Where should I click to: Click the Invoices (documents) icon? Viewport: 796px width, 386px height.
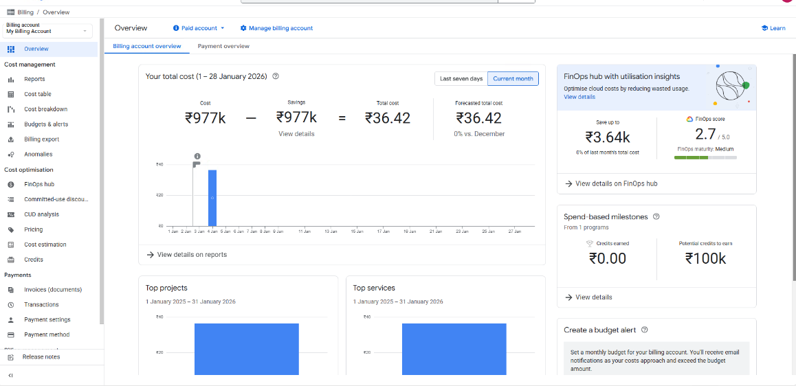[11, 290]
